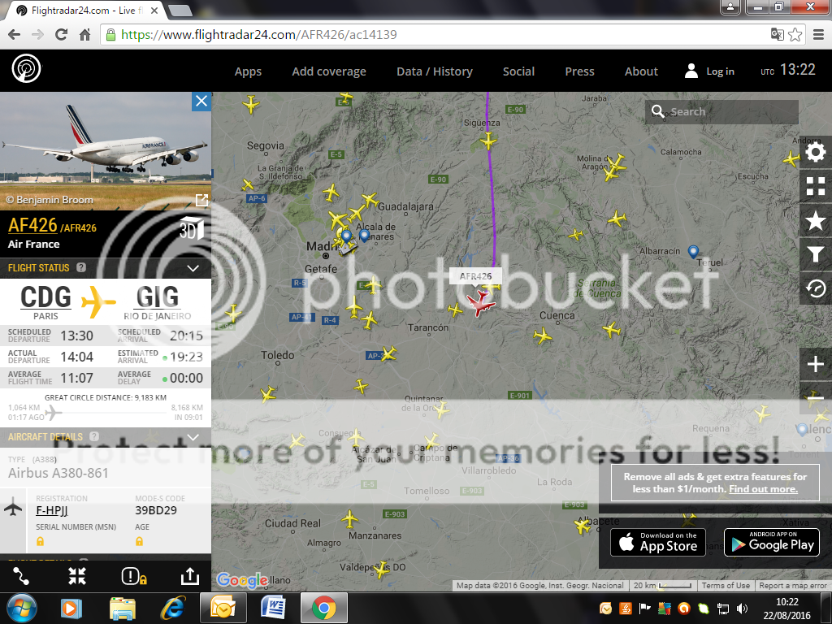The height and width of the screenshot is (624, 832).
Task: Open the map filter funnel icon
Action: pos(816,254)
